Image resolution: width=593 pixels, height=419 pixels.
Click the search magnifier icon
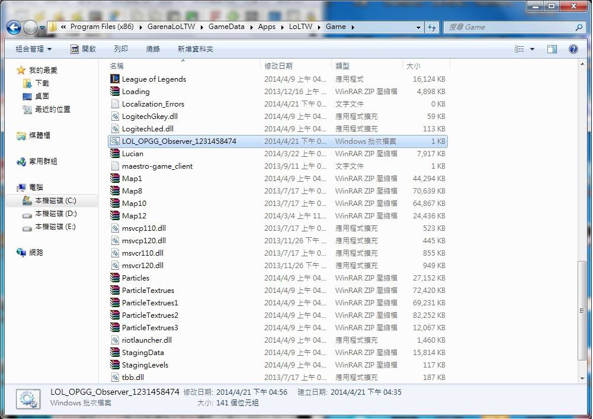click(579, 27)
